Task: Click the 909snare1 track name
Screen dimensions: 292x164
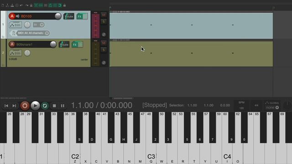Action: click(24, 45)
